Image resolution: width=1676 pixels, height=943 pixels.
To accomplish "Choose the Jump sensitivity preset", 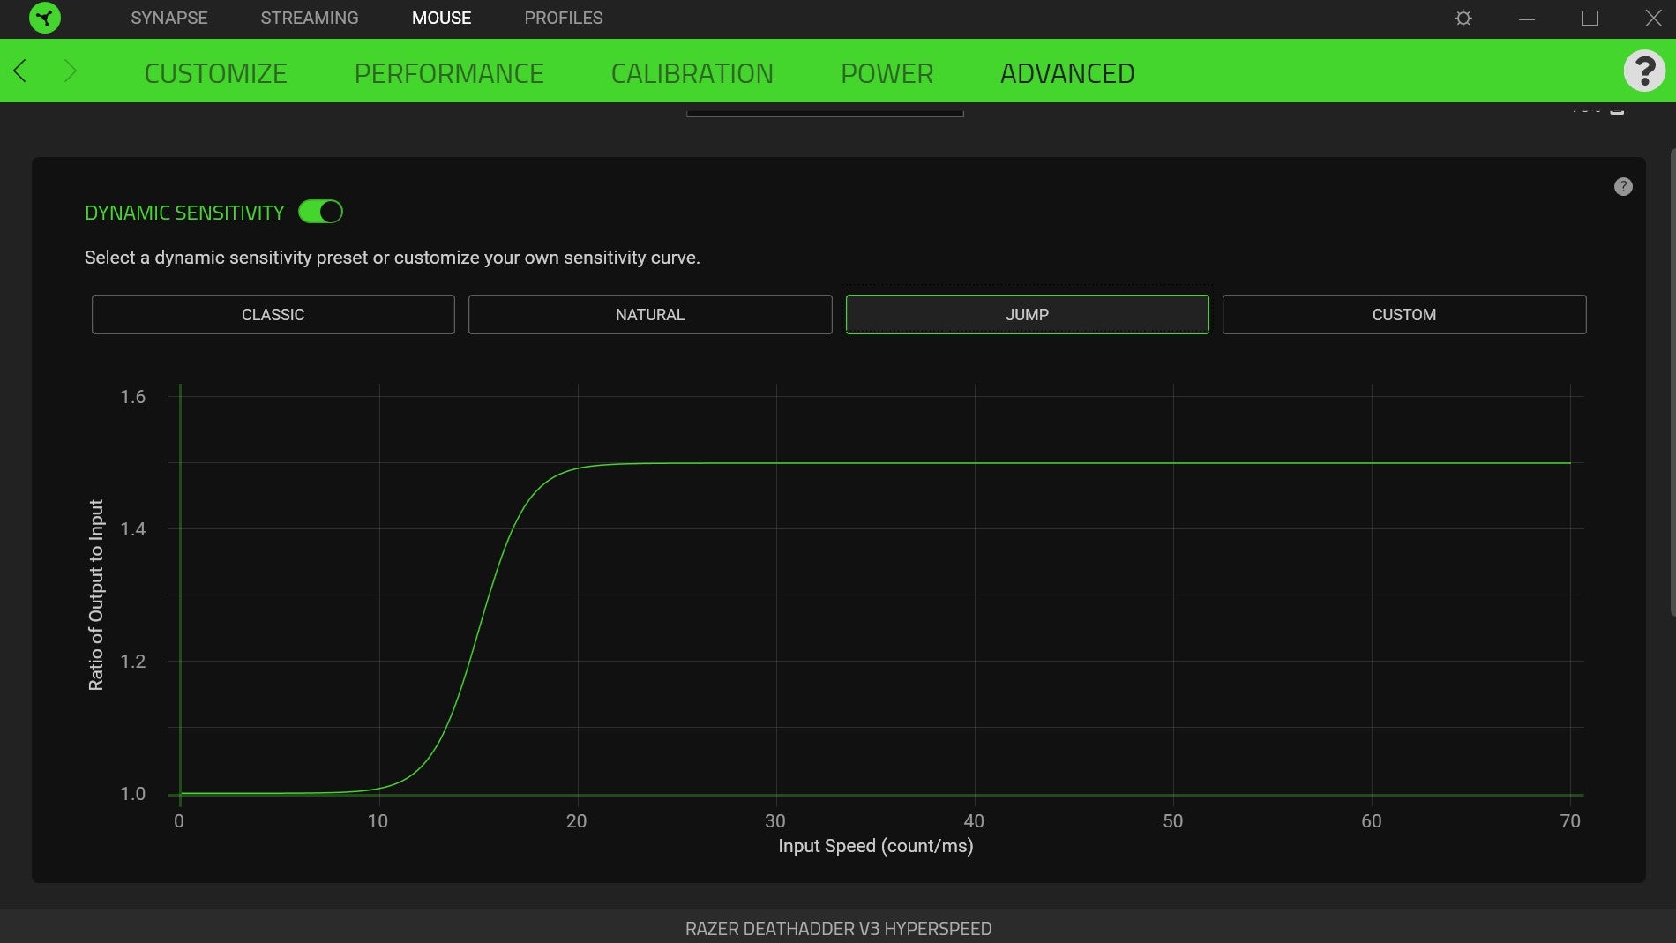I will click(1027, 315).
